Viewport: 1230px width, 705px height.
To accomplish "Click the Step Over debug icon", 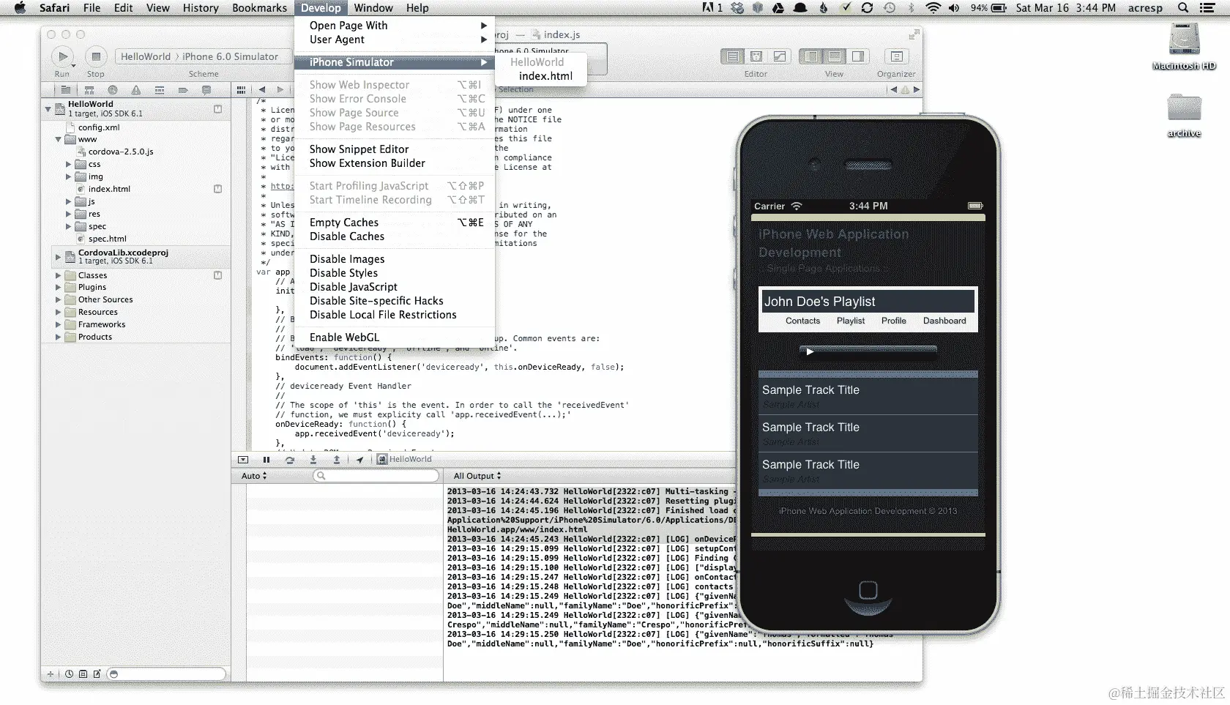I will point(290,460).
